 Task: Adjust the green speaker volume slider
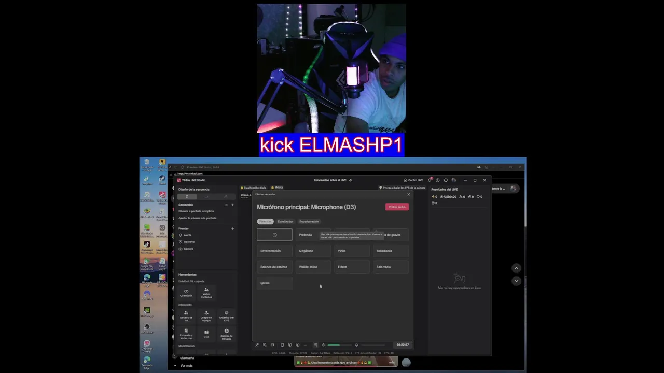340,345
